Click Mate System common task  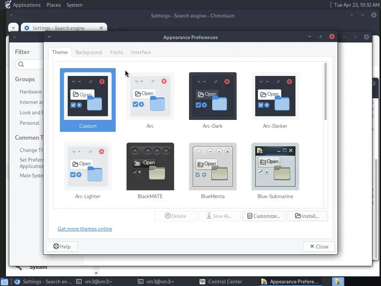[x=31, y=175]
